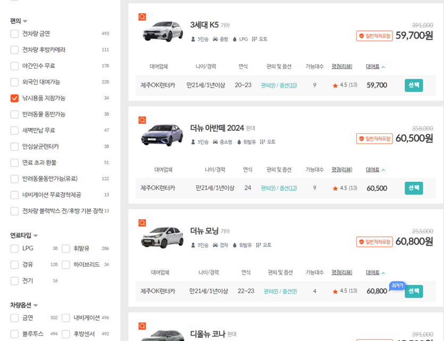Click 일반자차포함 badge on 3세대 K5
The width and height of the screenshot is (444, 341).
pyautogui.click(x=374, y=36)
